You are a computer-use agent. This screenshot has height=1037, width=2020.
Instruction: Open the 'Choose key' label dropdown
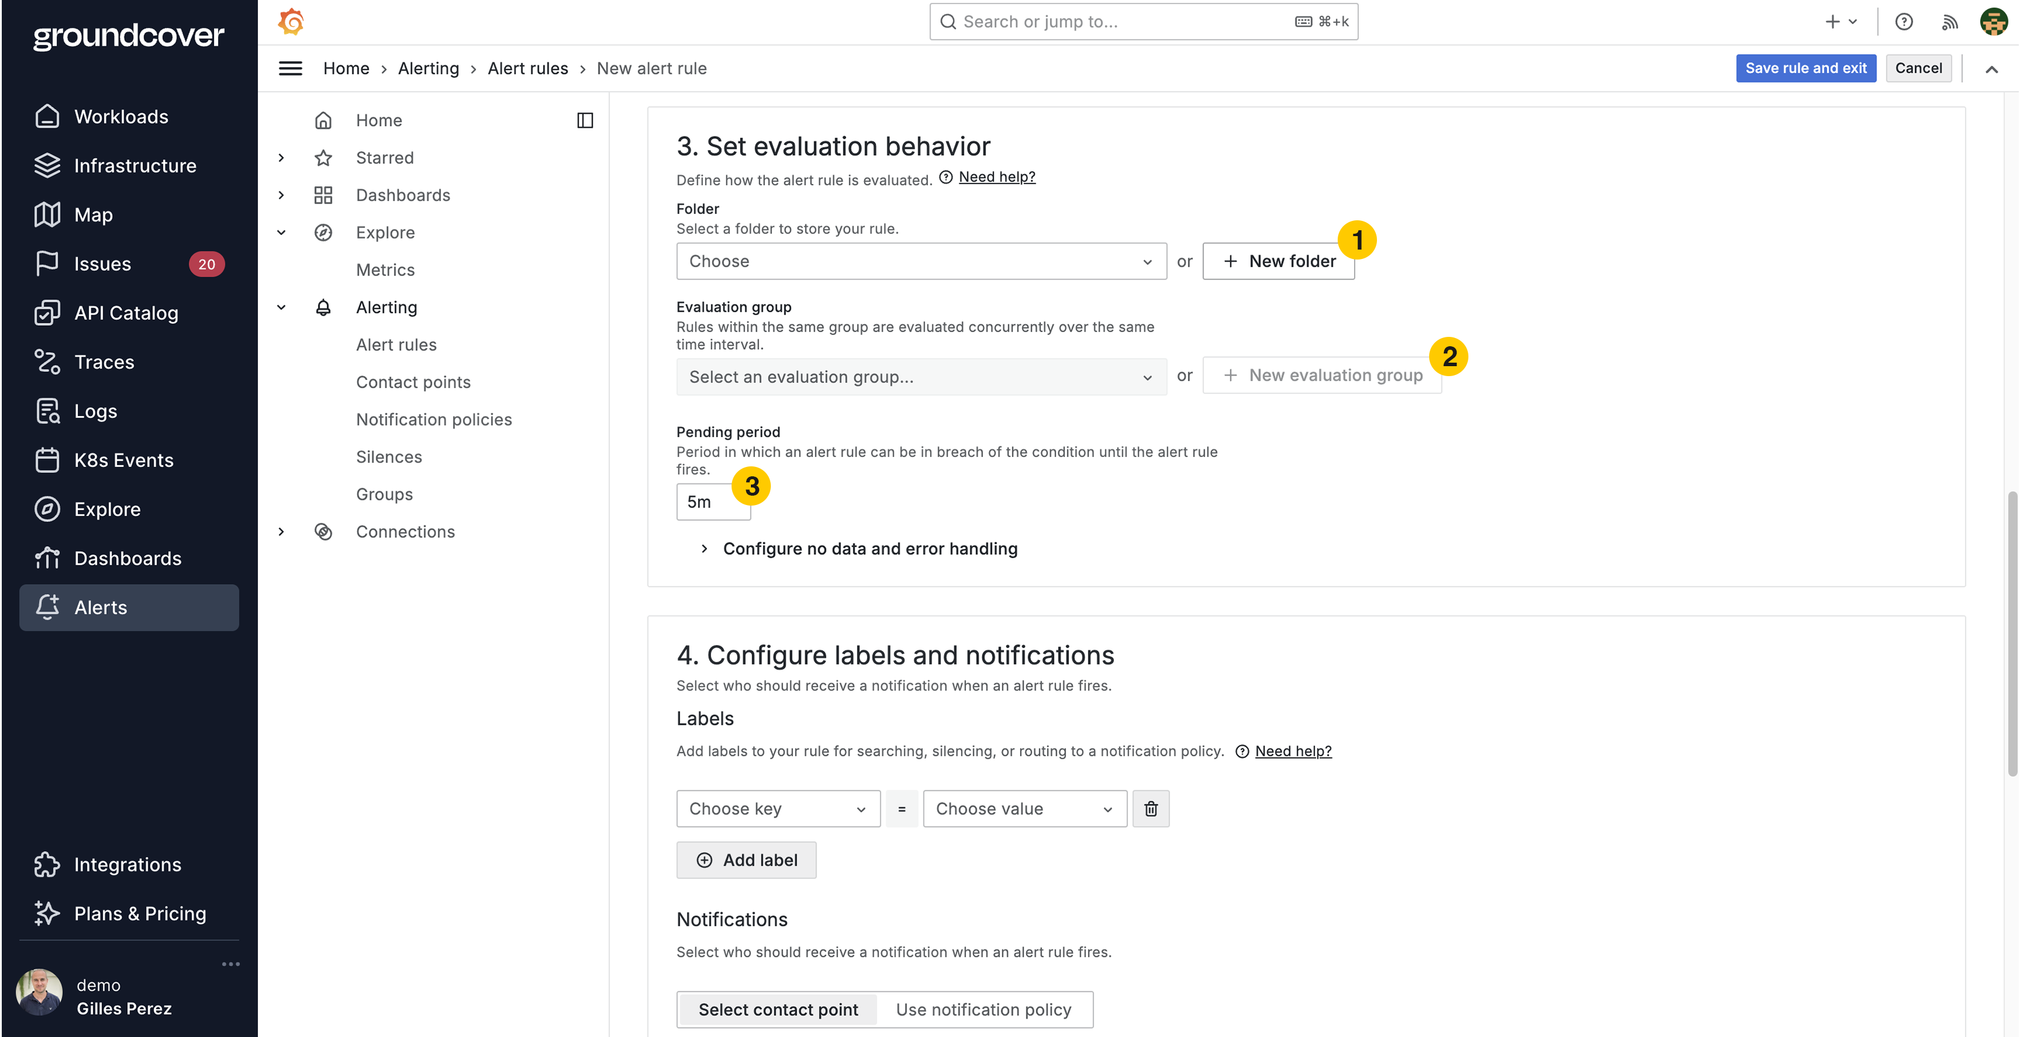click(778, 808)
